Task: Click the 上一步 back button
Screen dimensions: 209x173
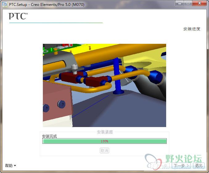Action: click(x=160, y=166)
